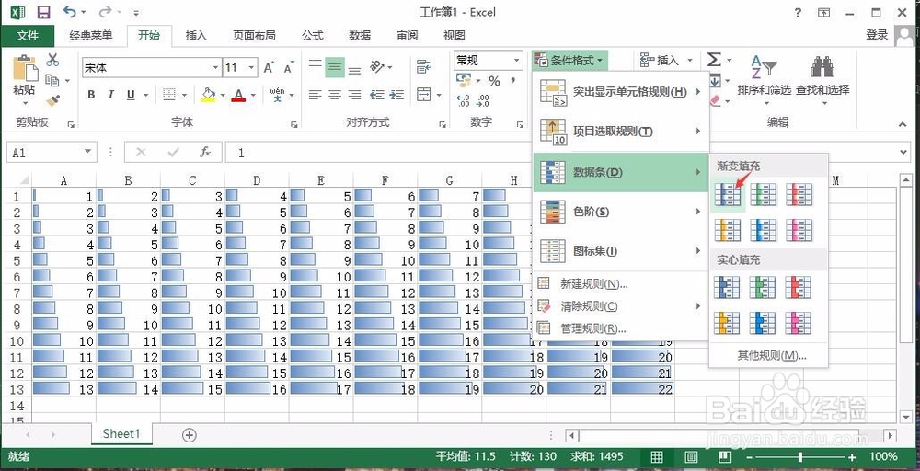Toggle middle vertical alignment
The width and height of the screenshot is (920, 471).
coord(335,67)
